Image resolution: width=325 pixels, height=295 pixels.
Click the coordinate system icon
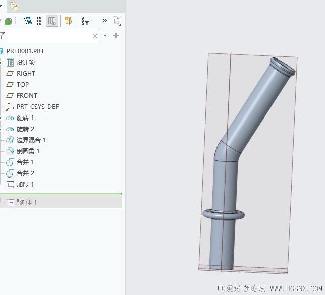(x=10, y=107)
